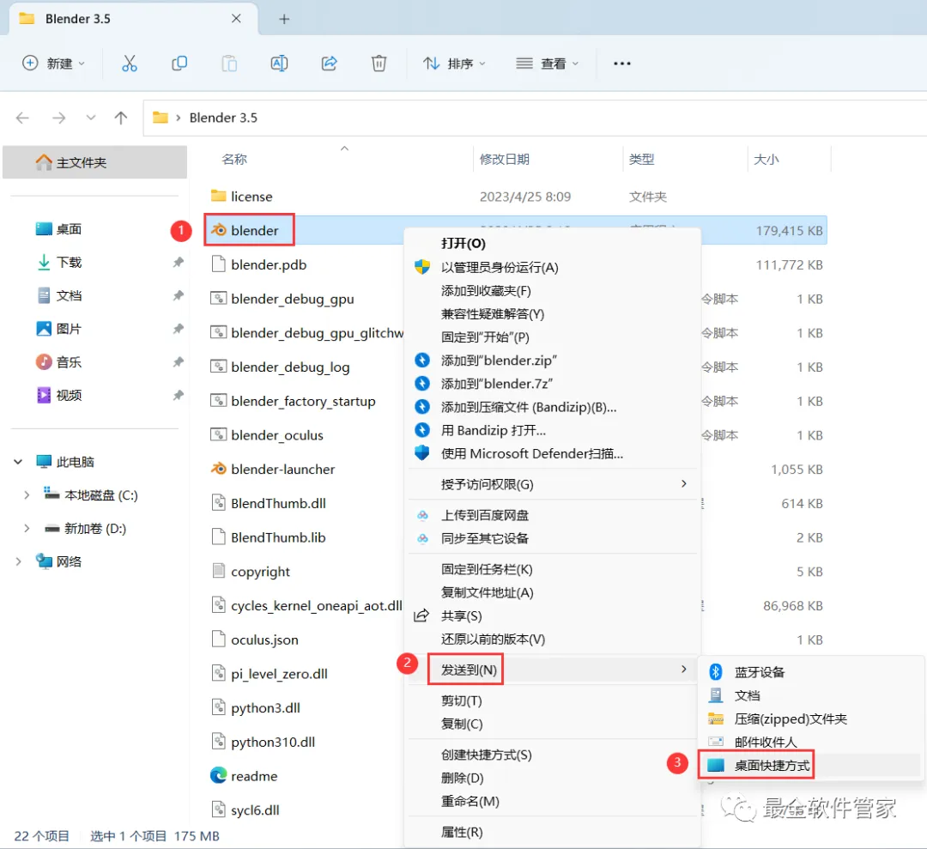Click the Share icon in toolbar

coord(330,64)
